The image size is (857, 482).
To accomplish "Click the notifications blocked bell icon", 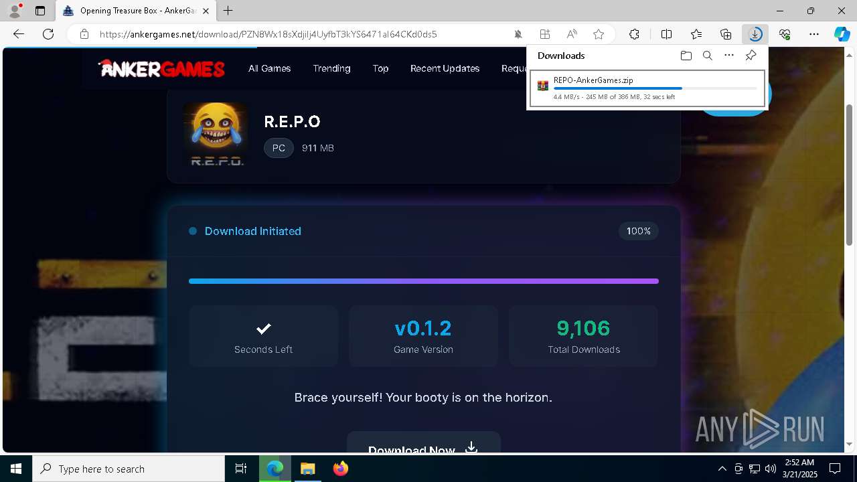I will point(518,34).
